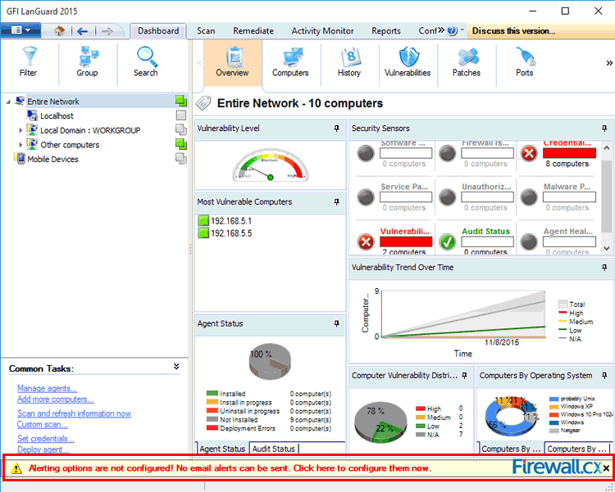Click the red Vulnerabilities sensor bar
The width and height of the screenshot is (615, 492).
[x=406, y=241]
